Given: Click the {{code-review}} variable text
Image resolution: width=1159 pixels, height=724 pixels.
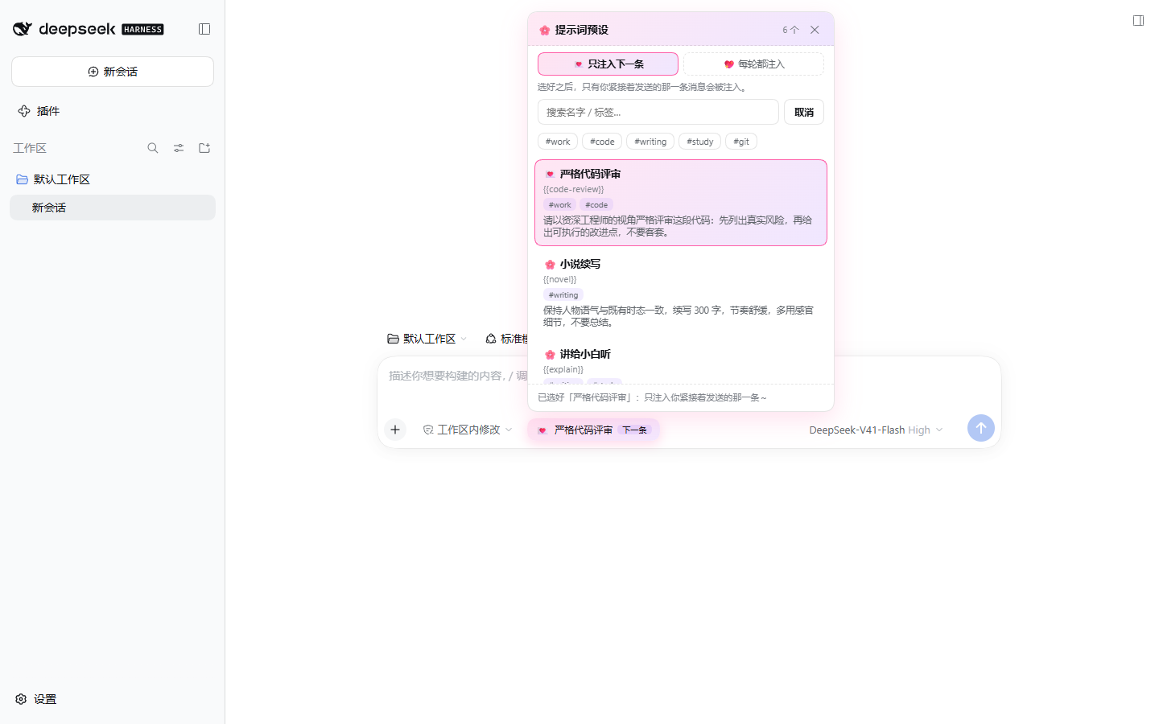Looking at the screenshot, I should 574,189.
